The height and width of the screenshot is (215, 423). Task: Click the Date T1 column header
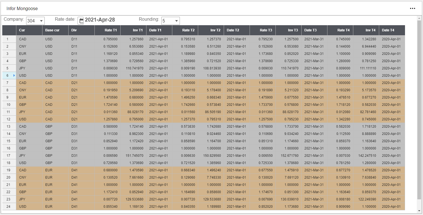[x=159, y=30]
